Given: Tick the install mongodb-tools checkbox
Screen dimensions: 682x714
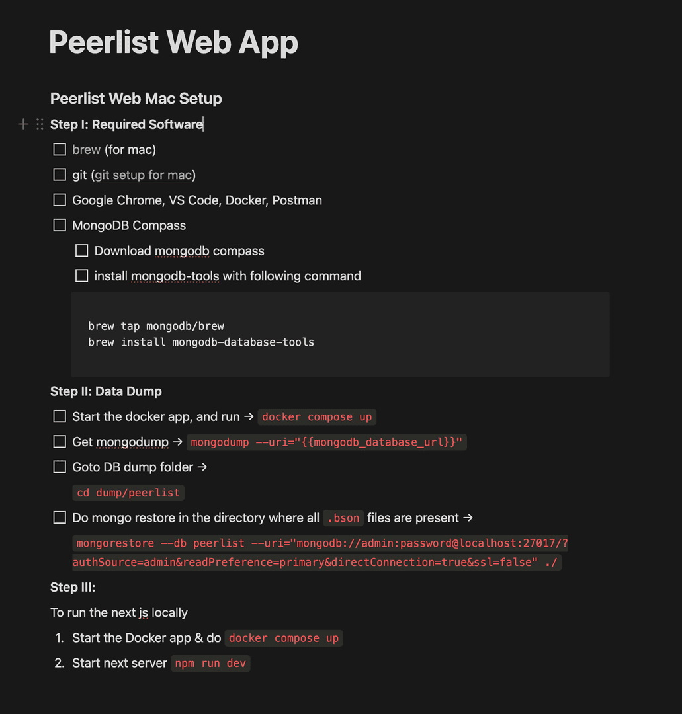Looking at the screenshot, I should point(81,276).
